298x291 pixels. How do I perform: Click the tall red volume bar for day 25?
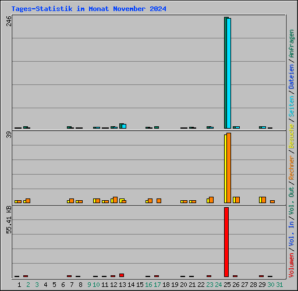226,242
